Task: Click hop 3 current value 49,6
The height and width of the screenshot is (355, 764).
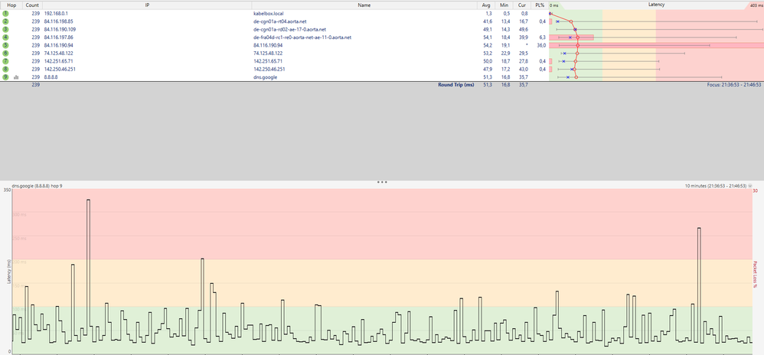Action: (524, 29)
